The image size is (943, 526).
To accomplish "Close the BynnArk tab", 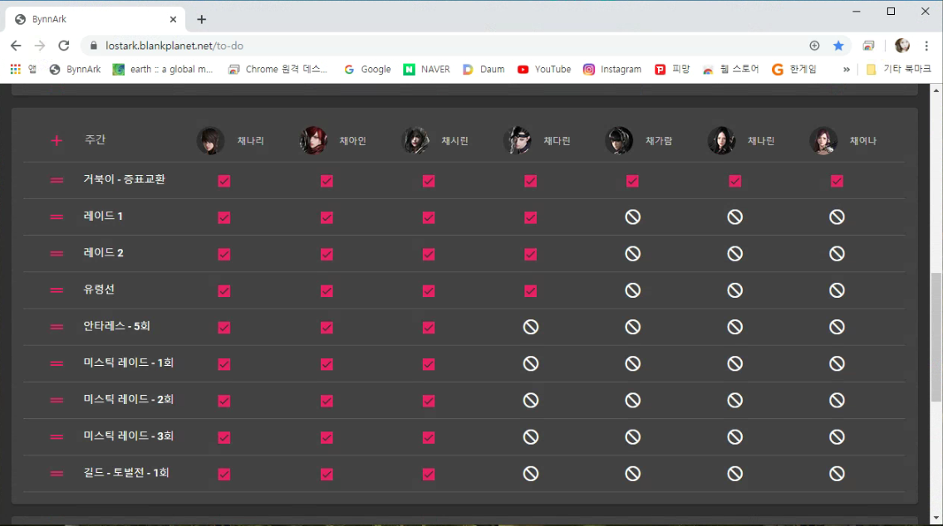I will pos(173,19).
